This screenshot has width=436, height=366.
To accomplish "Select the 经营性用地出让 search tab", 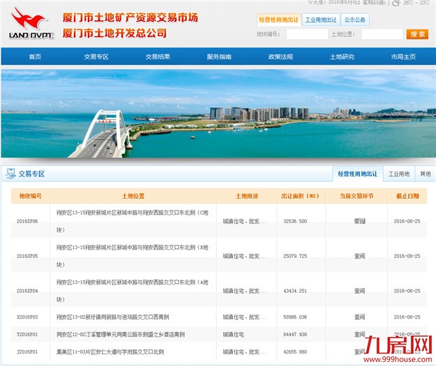I will [278, 20].
